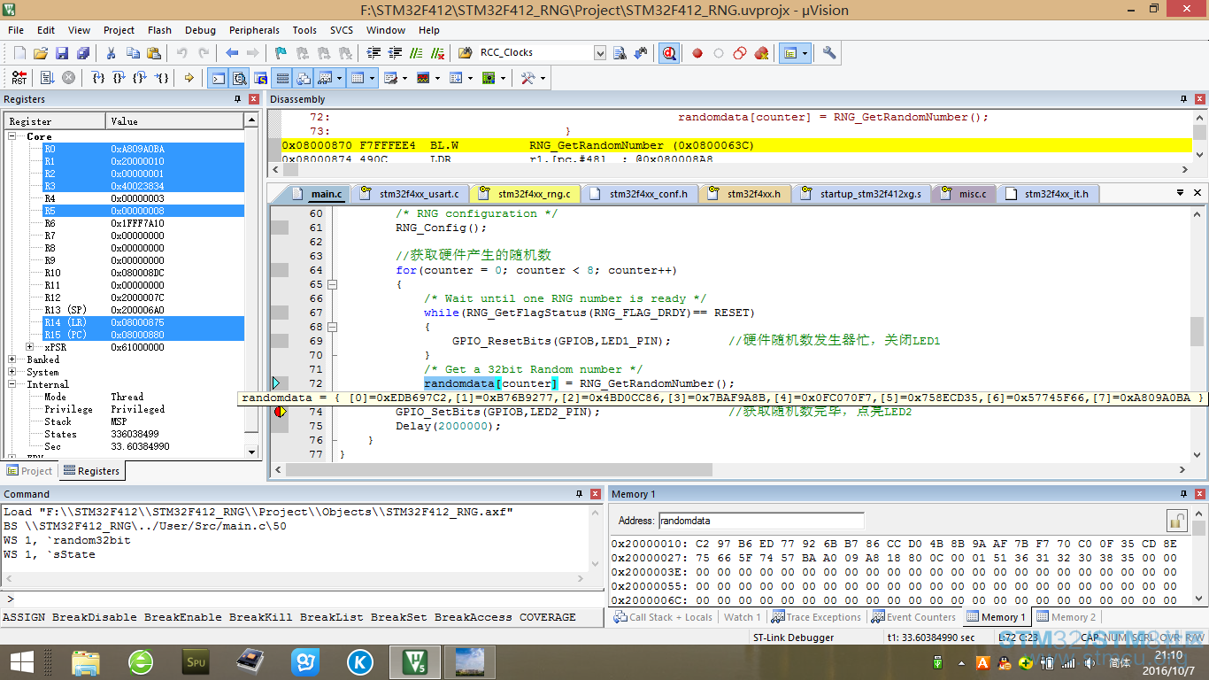Screen dimensions: 1209x680
Task: Toggle the Registers Window toolbar button
Action: 281,78
